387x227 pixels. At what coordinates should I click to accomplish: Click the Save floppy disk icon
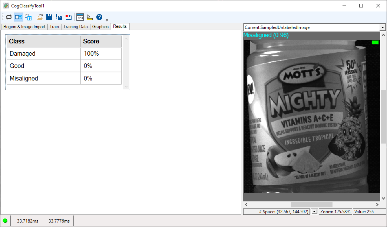tap(49, 17)
